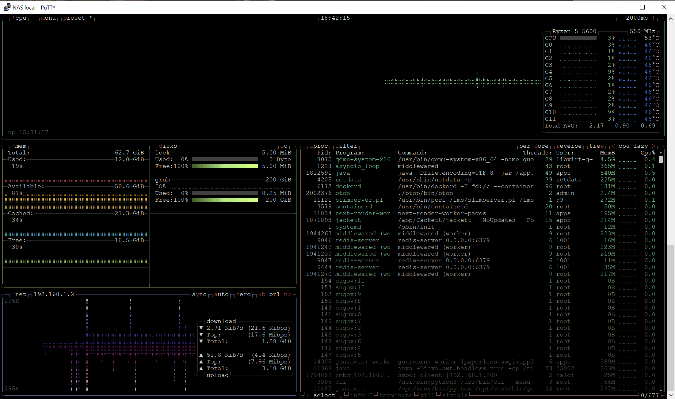Click the minus to decrease update interval

pyautogui.click(x=620, y=18)
